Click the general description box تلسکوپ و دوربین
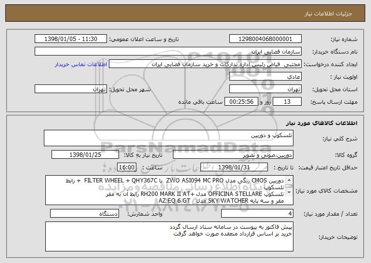Viewport: 371px width, 263px height. [169, 138]
